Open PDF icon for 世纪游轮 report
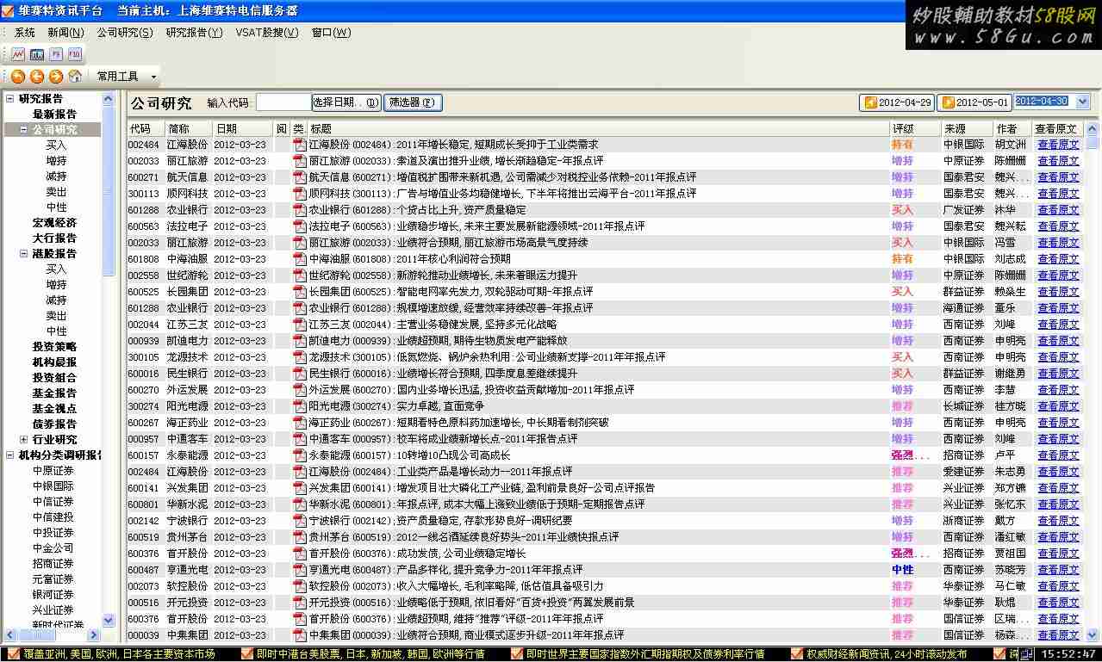Image resolution: width=1102 pixels, height=662 pixels. pos(300,275)
